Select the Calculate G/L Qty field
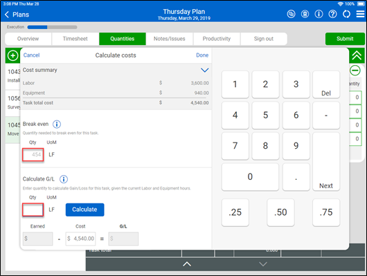This screenshot has width=367, height=276. click(x=33, y=210)
